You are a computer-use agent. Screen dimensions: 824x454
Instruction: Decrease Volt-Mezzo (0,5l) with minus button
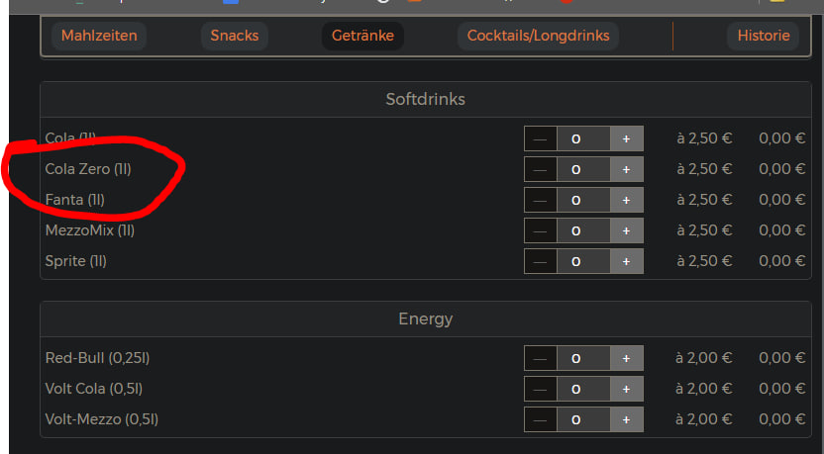click(540, 419)
